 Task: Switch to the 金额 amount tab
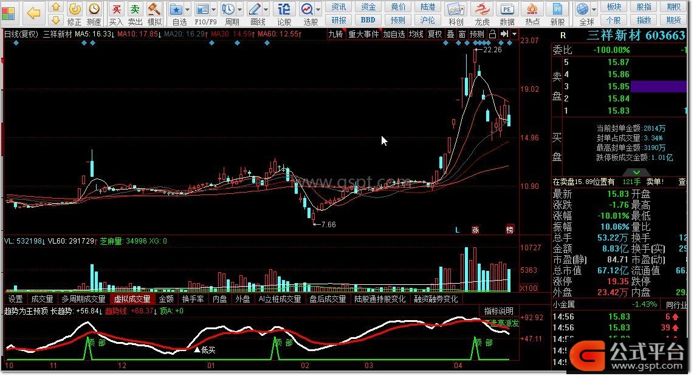coord(167,299)
